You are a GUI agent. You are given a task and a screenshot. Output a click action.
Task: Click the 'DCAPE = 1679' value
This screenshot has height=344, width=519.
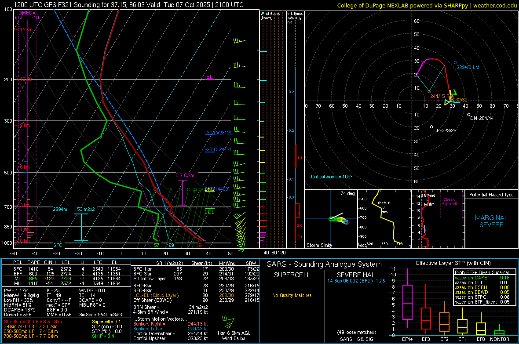pyautogui.click(x=19, y=310)
